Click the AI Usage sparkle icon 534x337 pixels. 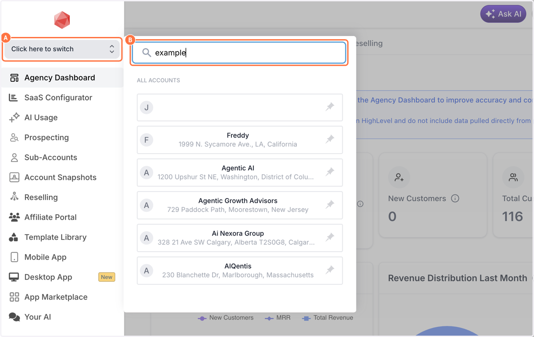(x=14, y=117)
